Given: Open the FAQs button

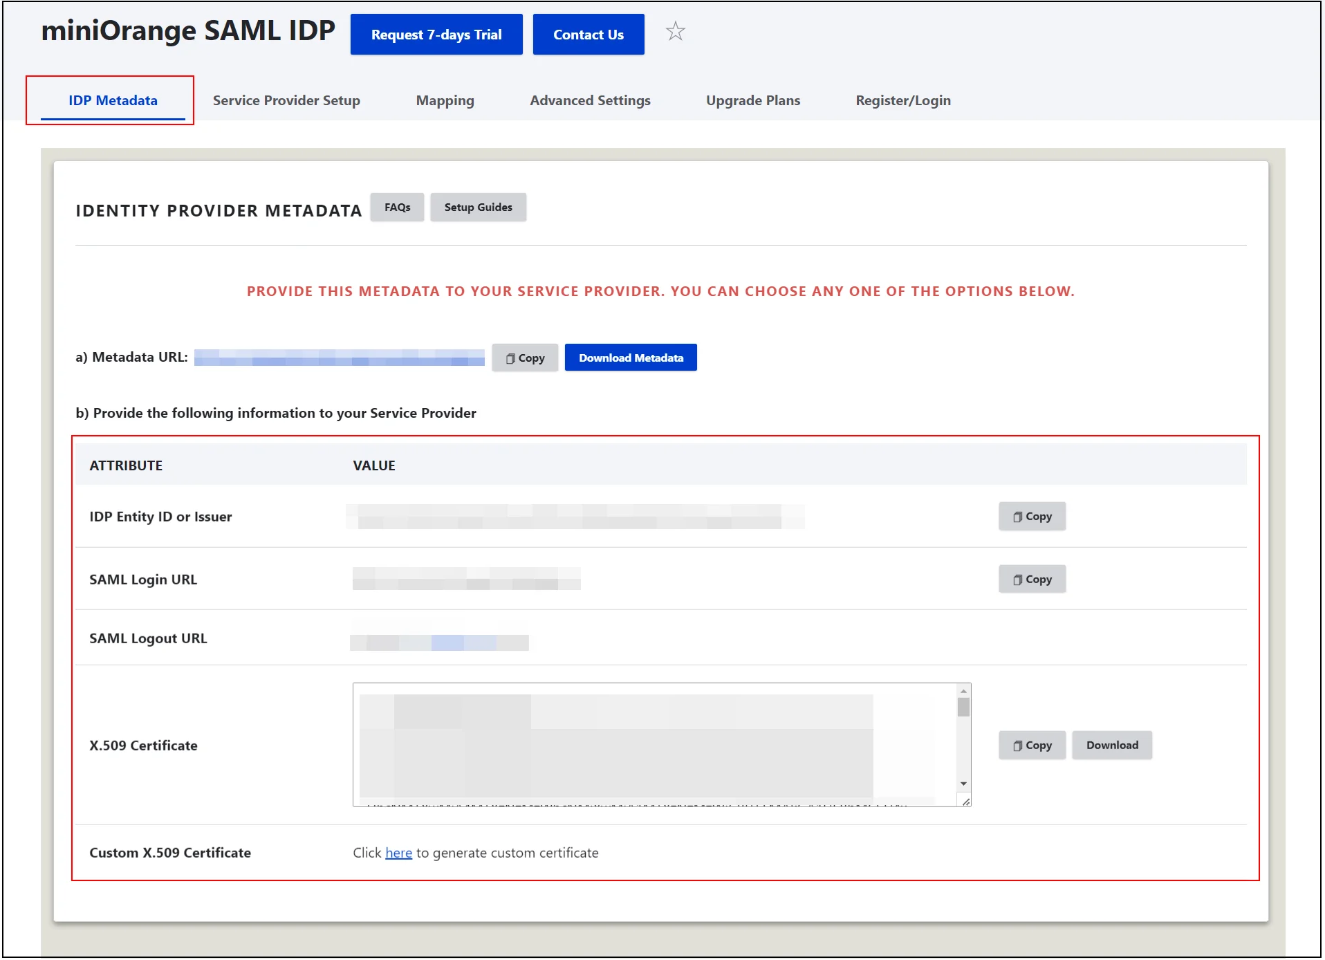Looking at the screenshot, I should 397,207.
